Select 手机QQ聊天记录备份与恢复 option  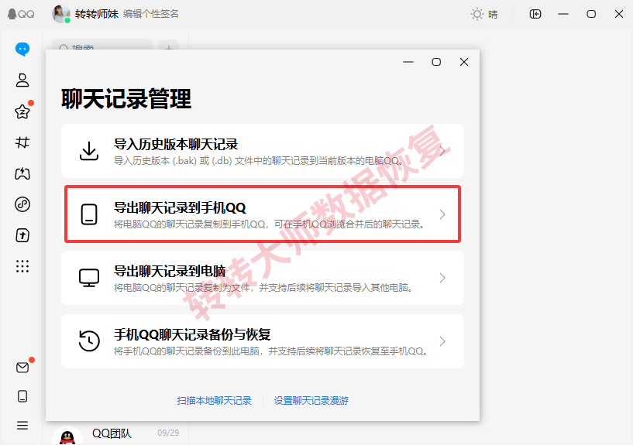tap(263, 341)
